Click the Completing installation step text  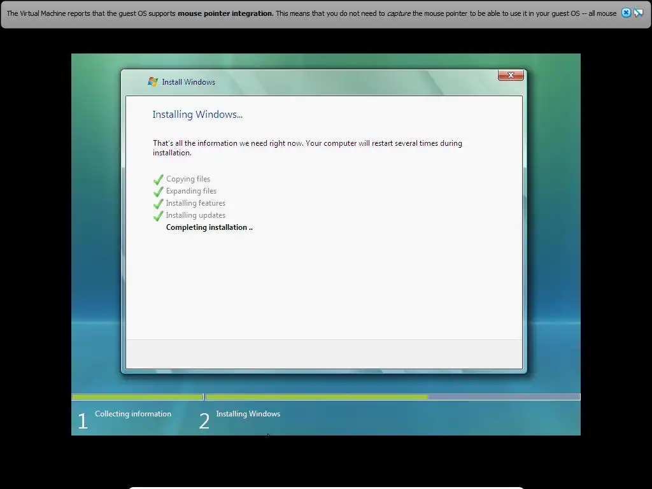click(x=209, y=227)
